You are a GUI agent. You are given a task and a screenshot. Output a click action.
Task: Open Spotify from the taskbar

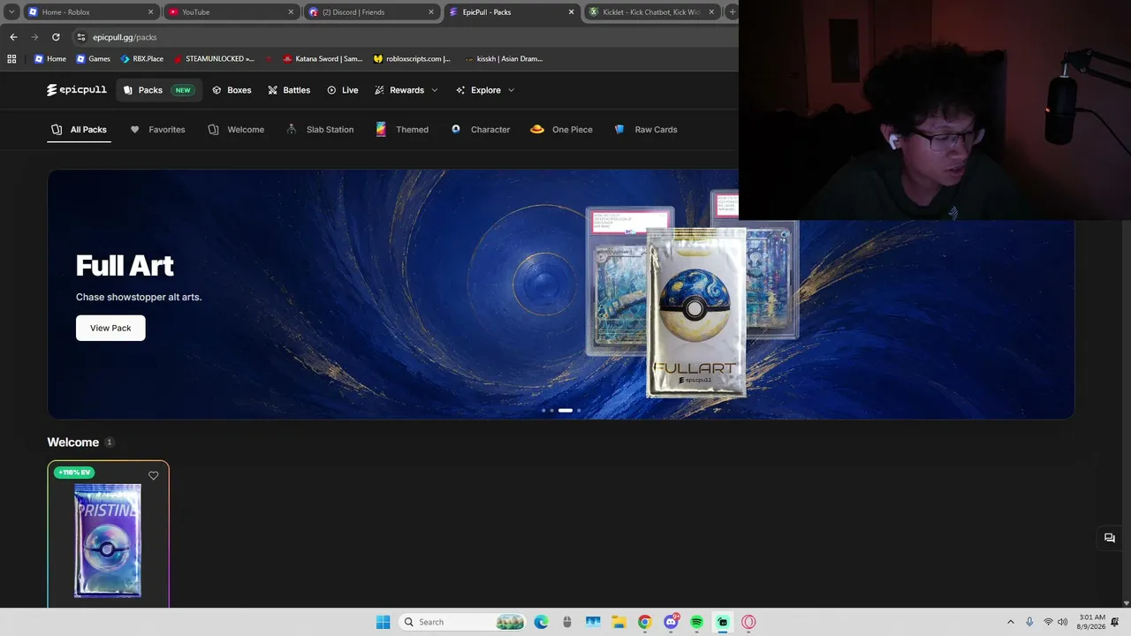[696, 622]
